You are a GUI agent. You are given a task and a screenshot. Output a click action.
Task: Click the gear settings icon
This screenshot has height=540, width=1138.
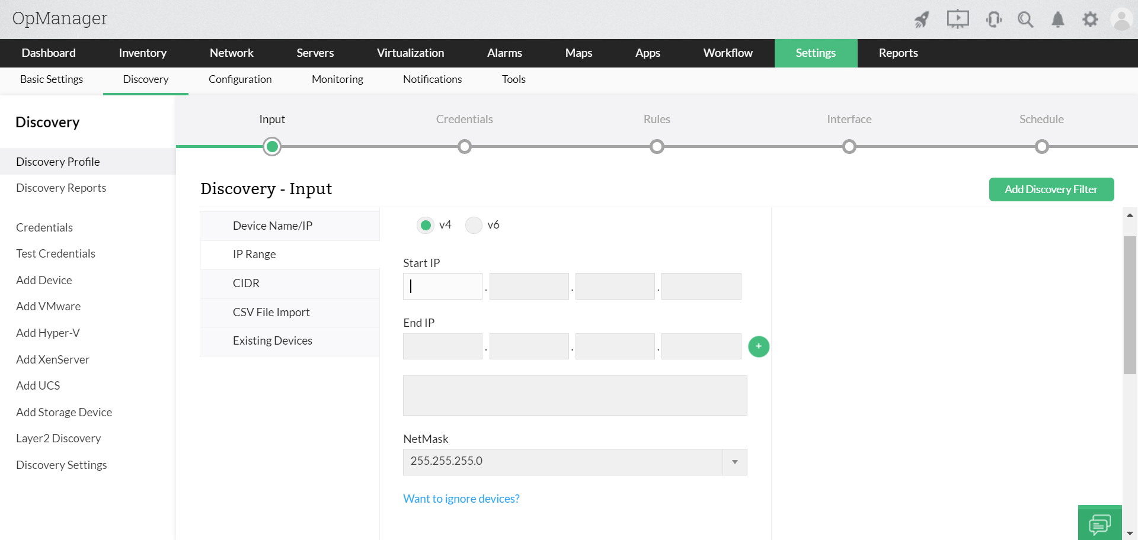coord(1090,20)
